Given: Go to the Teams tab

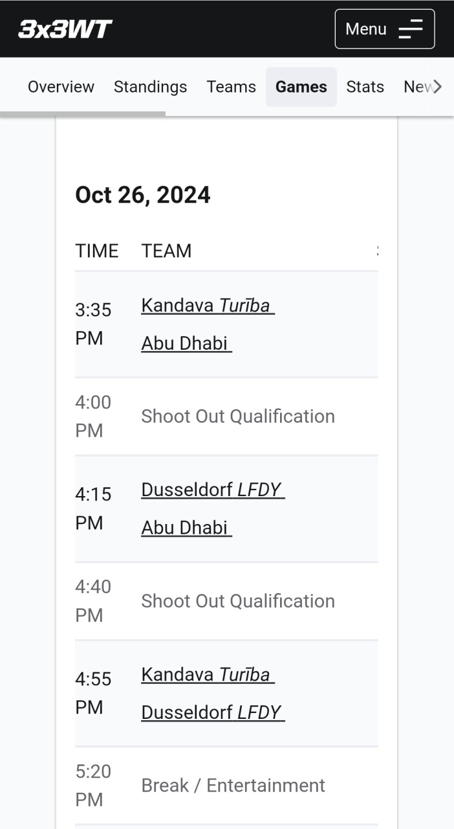Looking at the screenshot, I should pos(231,87).
